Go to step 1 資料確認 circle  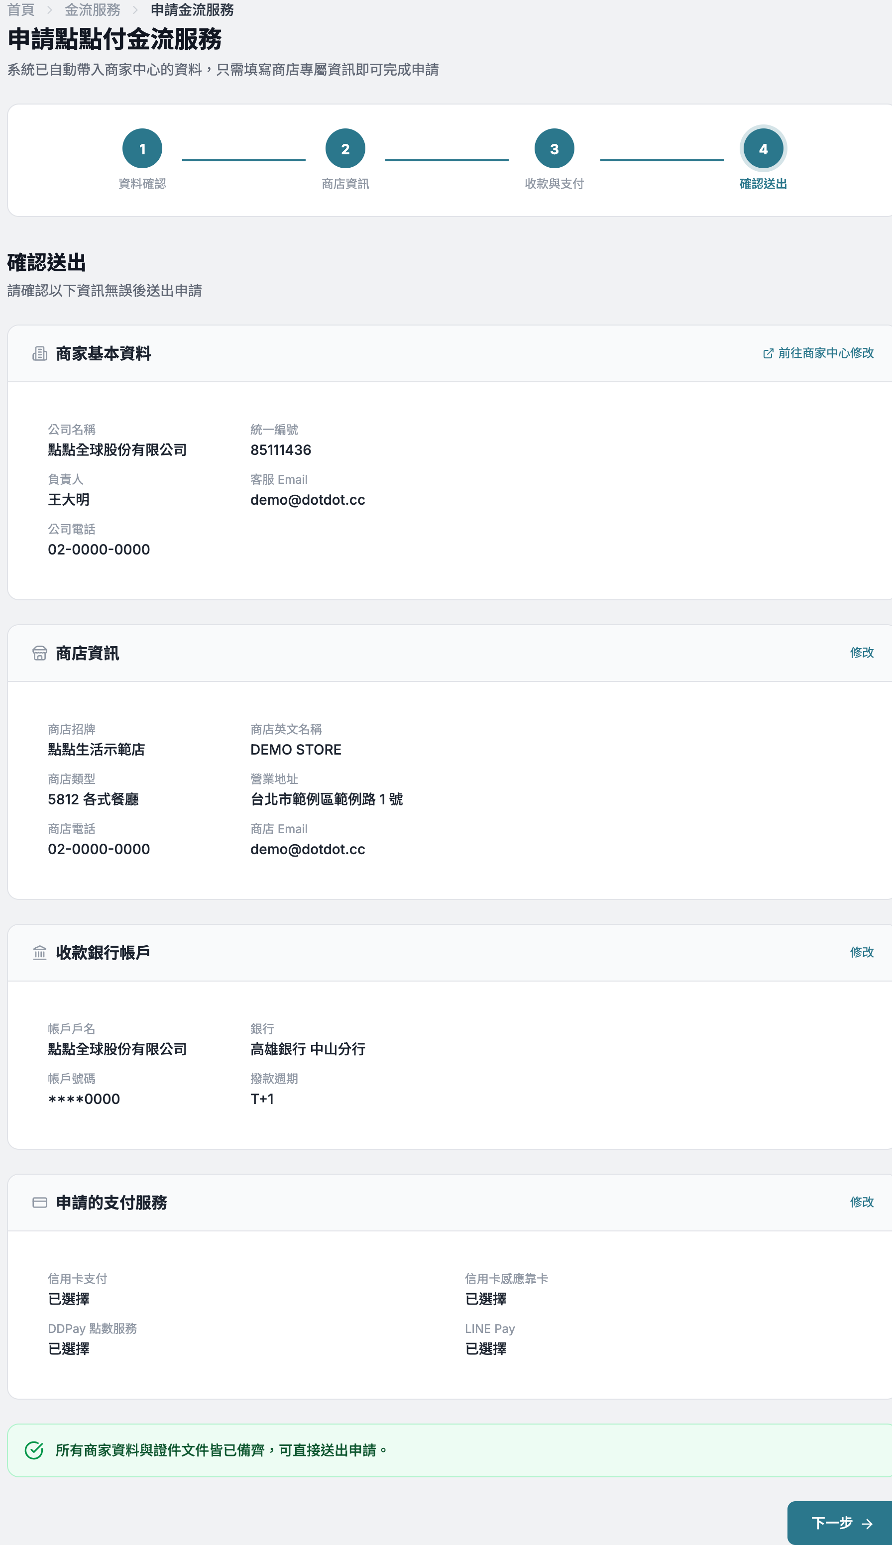click(x=142, y=148)
